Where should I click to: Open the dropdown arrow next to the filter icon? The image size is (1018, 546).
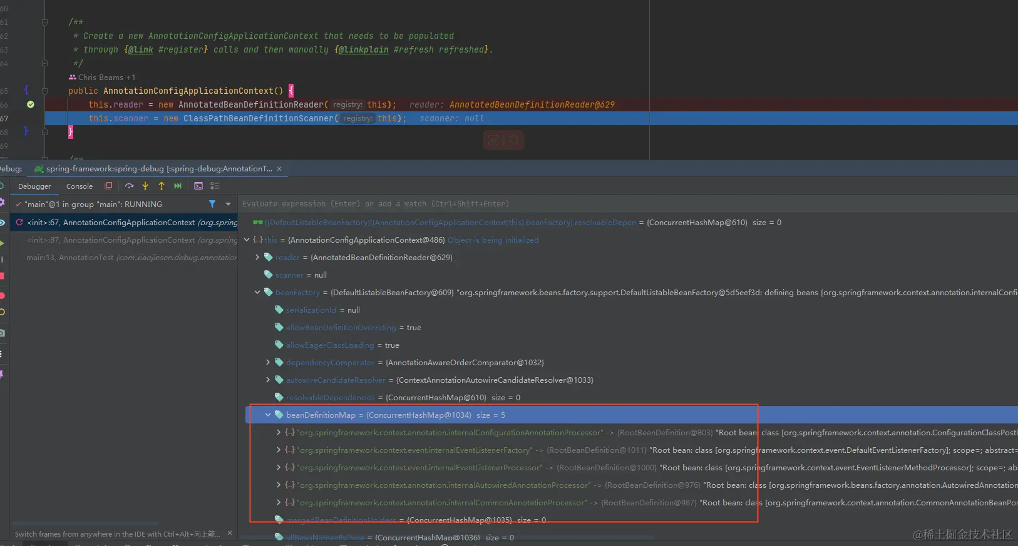(x=228, y=204)
